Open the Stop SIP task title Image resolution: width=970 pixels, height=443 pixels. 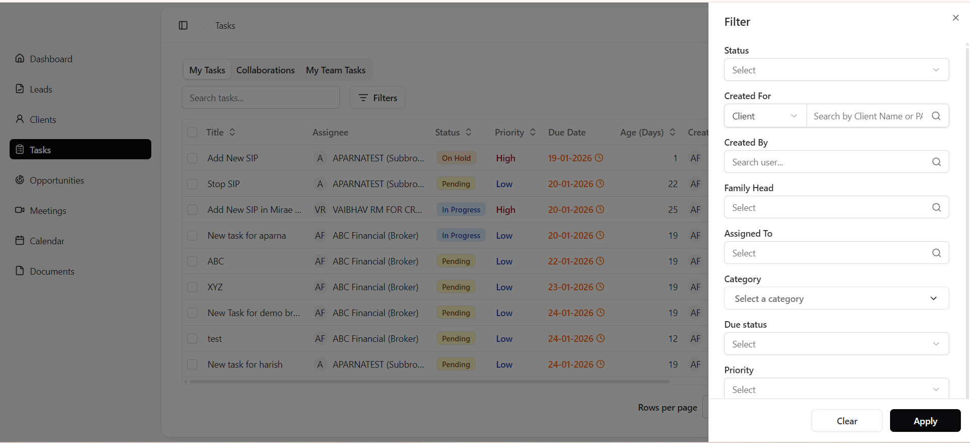[x=224, y=184]
